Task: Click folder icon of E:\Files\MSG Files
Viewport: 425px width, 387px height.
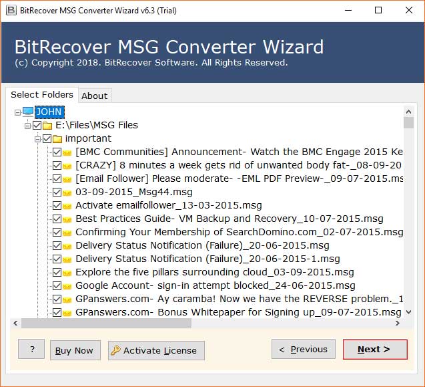Action: [x=47, y=125]
